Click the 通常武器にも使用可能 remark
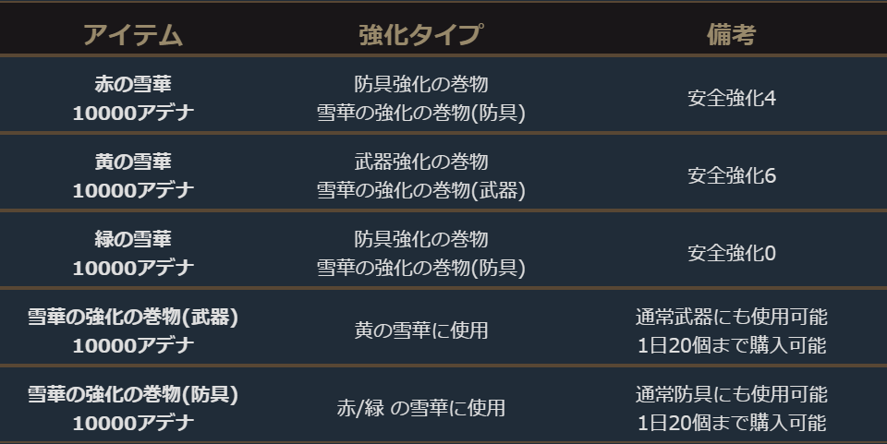 731,317
